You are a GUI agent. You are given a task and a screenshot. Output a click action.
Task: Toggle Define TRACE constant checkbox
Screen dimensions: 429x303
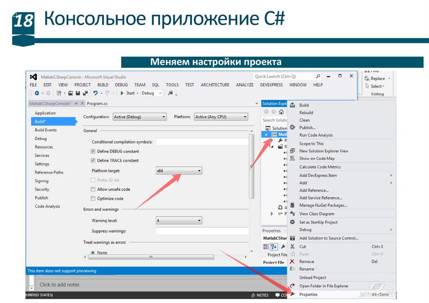(x=93, y=161)
